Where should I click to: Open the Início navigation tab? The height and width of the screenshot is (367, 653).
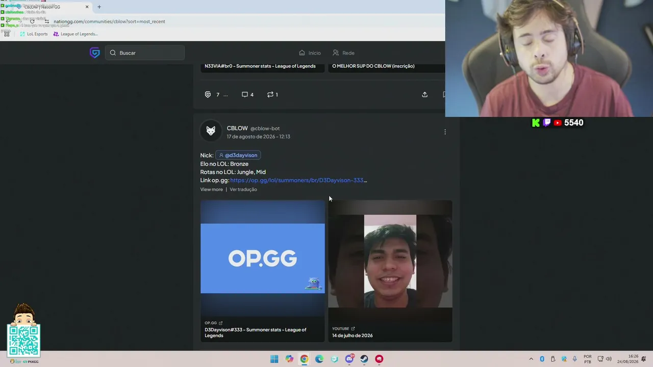(310, 53)
